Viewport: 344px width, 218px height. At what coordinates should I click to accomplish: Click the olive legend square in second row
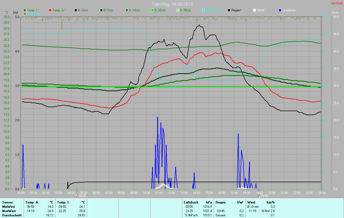(25, 14)
